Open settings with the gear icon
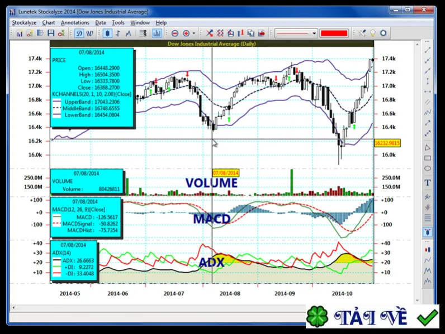The height and width of the screenshot is (334, 445). tap(384, 33)
